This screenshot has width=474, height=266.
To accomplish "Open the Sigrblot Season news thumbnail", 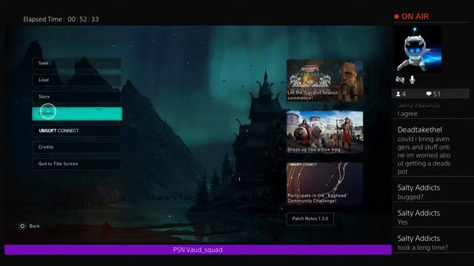I will [324, 81].
